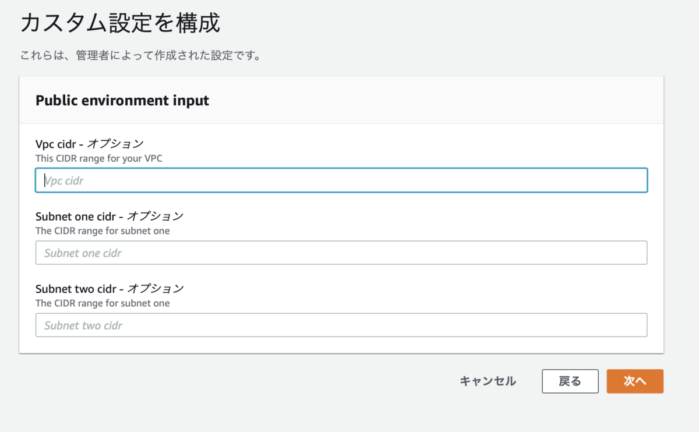Click the help text below Subnet one cidr label
Image resolution: width=699 pixels, height=432 pixels.
[x=103, y=231]
